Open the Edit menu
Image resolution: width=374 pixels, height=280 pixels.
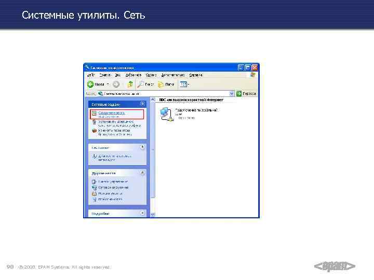pyautogui.click(x=105, y=75)
